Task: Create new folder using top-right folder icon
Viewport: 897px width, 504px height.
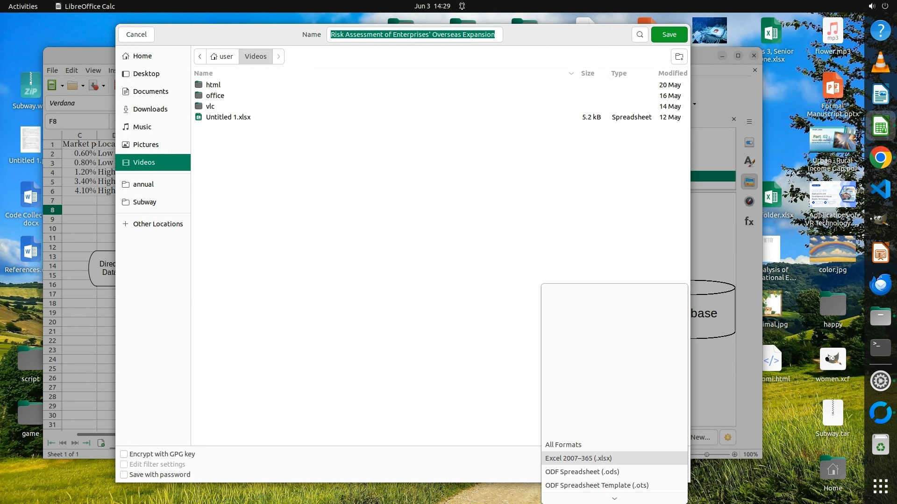Action: 679,56
